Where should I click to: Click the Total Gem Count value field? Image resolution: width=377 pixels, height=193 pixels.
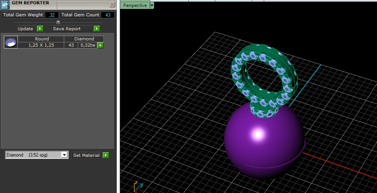click(x=108, y=15)
